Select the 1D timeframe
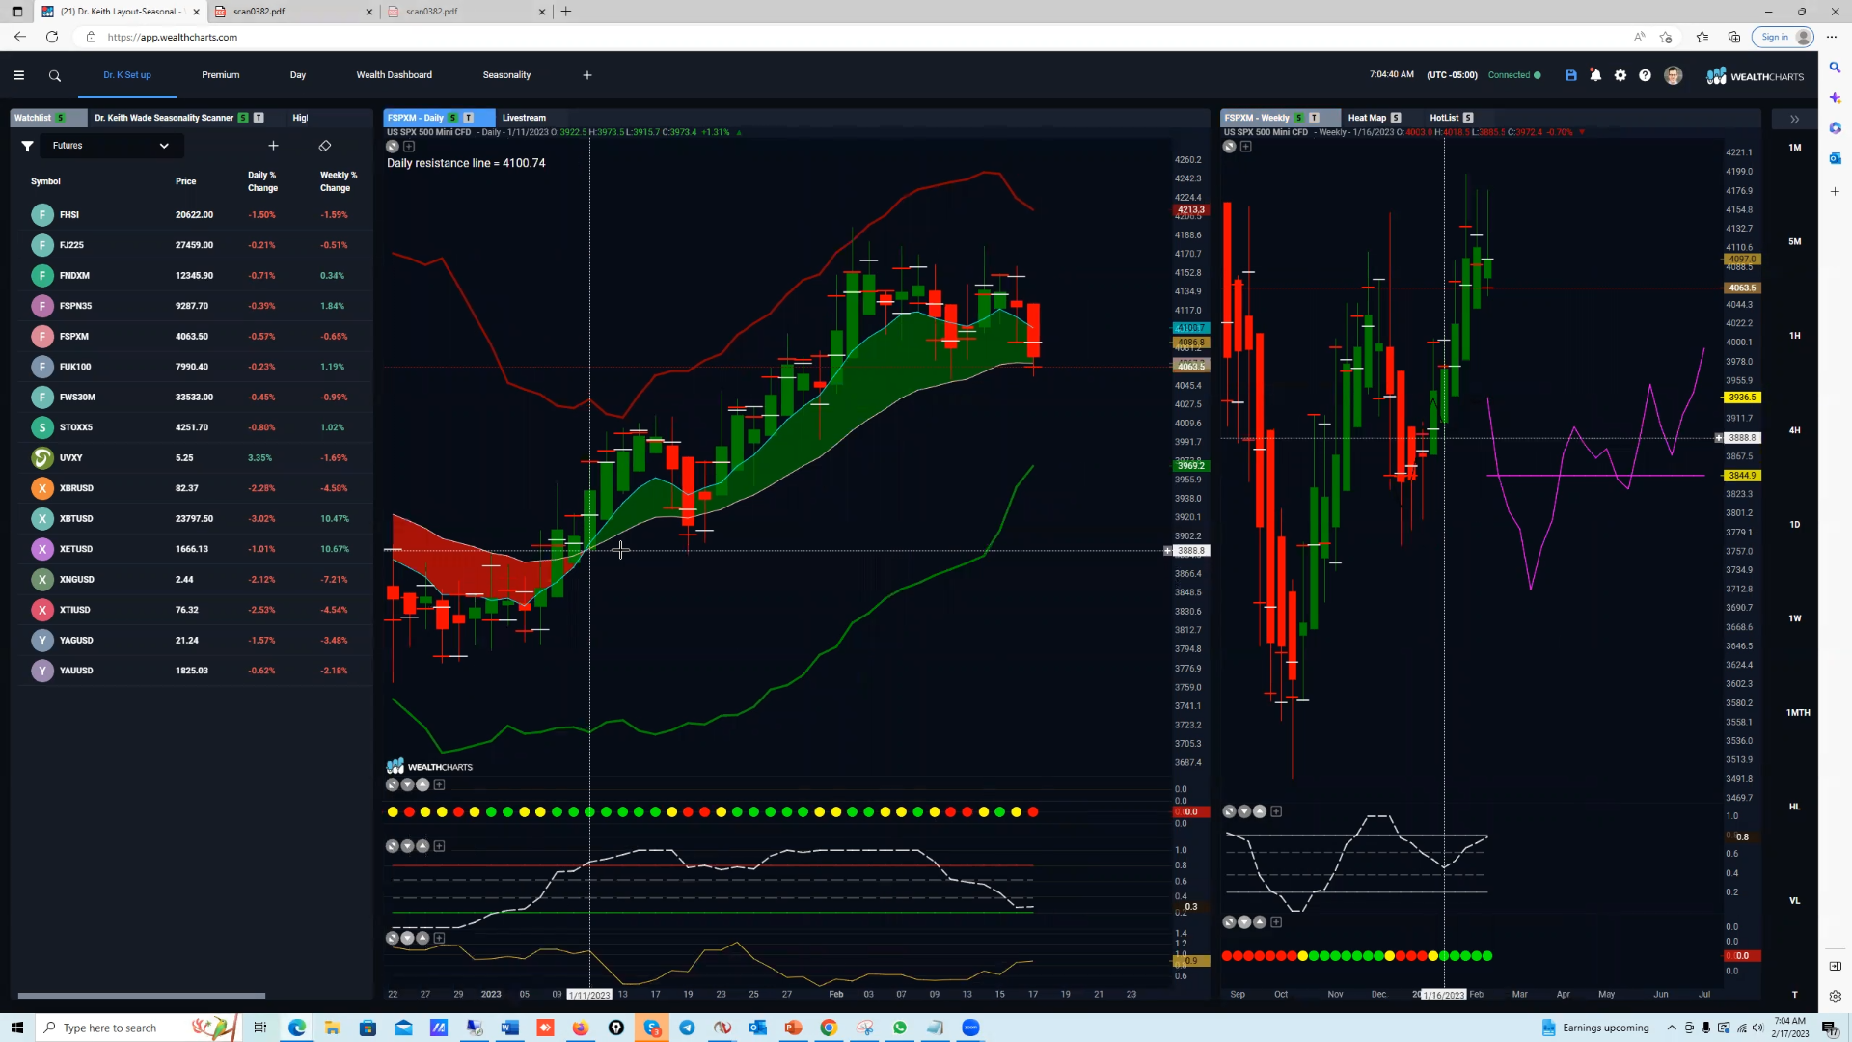 click(1794, 525)
